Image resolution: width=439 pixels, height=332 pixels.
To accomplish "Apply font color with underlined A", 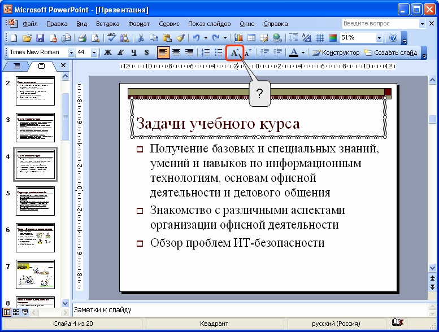I will click(293, 53).
